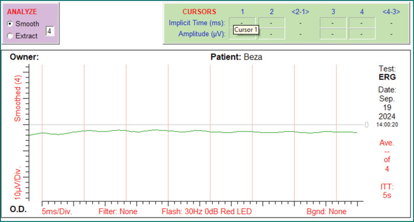This screenshot has width=414, height=222.
Task: Click Implicit Time field for cursor 4
Action: pyautogui.click(x=362, y=23)
